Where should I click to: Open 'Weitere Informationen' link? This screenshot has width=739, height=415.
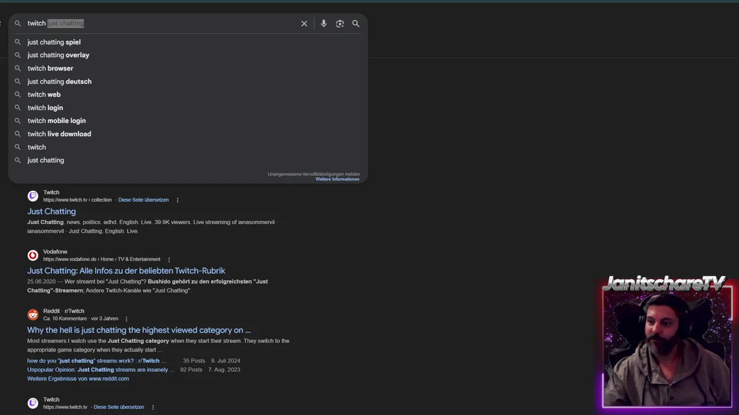coord(337,179)
